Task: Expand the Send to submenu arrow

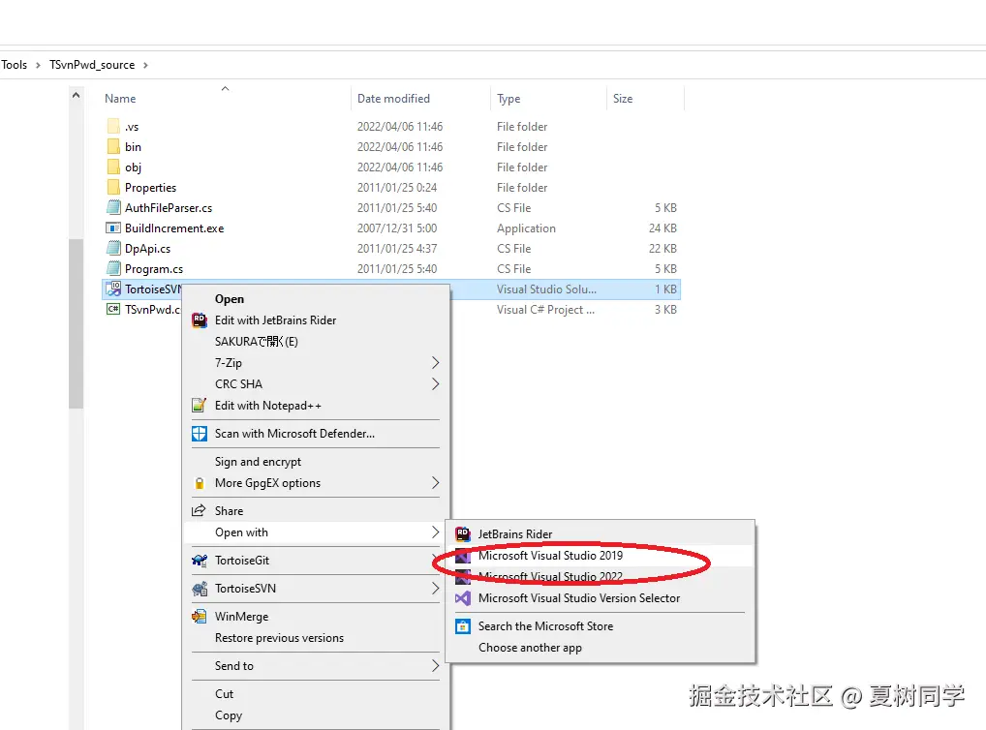Action: [x=435, y=666]
